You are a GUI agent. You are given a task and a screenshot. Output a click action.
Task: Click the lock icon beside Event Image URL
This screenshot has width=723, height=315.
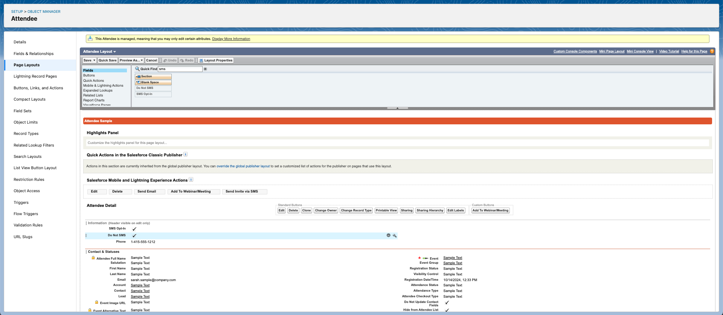pos(96,303)
